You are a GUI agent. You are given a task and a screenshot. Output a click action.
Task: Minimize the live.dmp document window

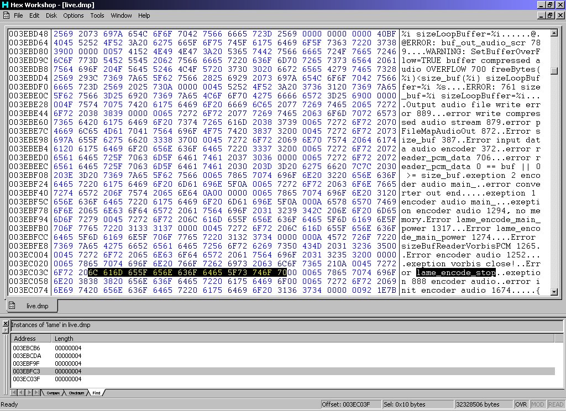[x=541, y=15]
